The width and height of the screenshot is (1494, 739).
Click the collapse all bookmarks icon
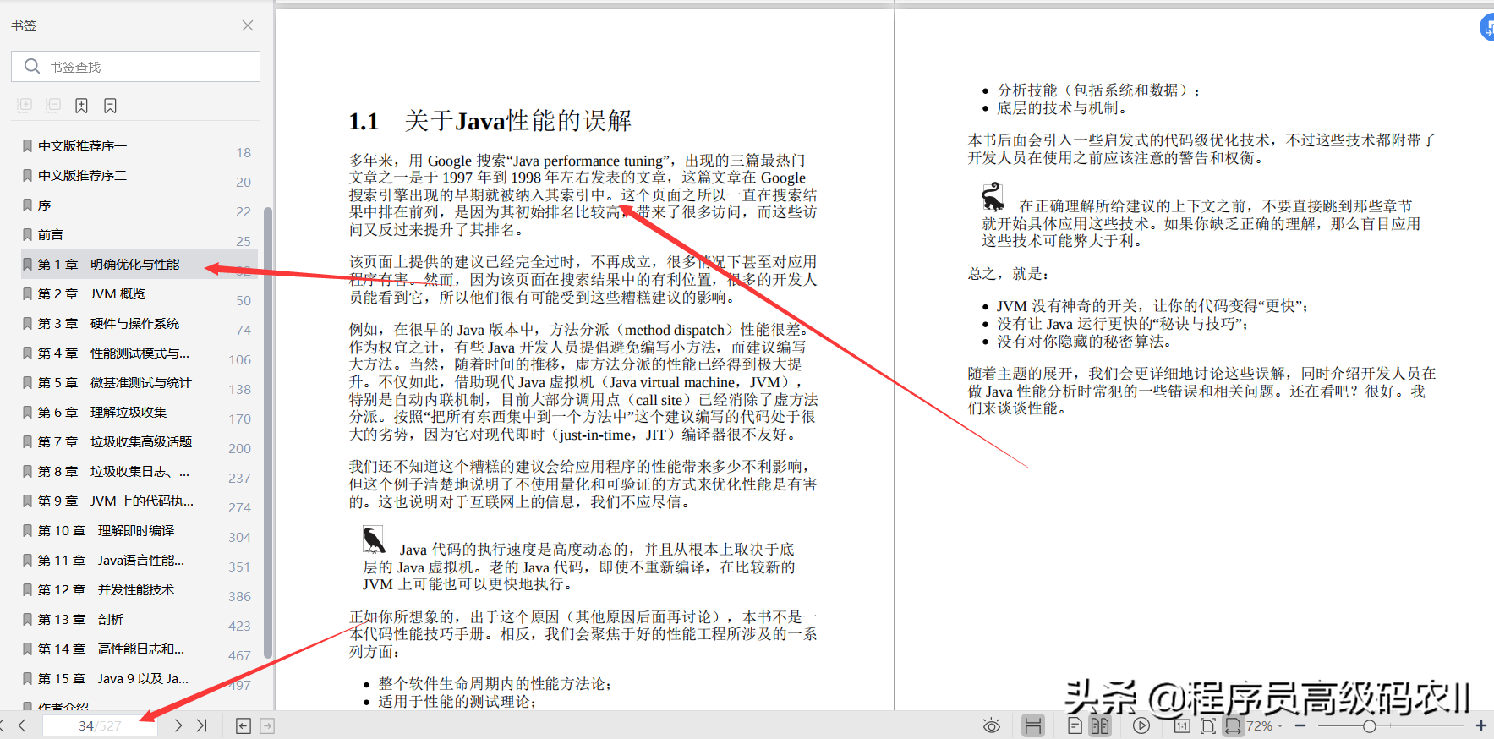(53, 106)
